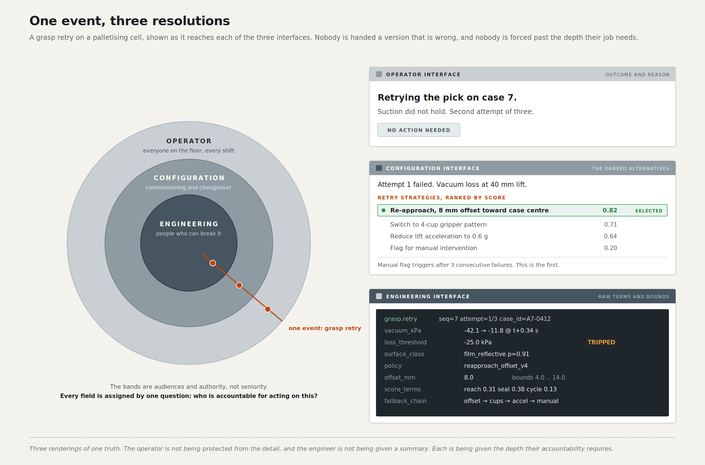Click the TRIPPED status label
This screenshot has height=465, width=705.
tap(601, 342)
